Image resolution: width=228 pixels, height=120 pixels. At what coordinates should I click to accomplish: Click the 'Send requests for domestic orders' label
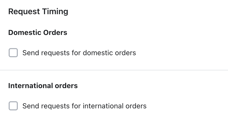click(79, 53)
